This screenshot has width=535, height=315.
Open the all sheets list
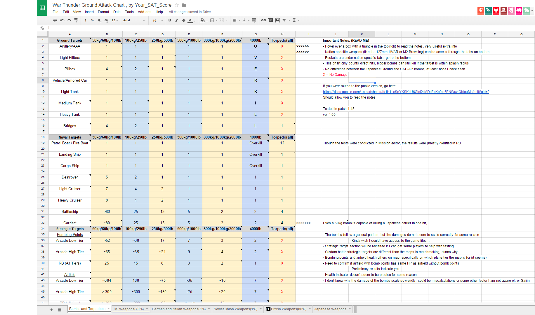(x=60, y=310)
